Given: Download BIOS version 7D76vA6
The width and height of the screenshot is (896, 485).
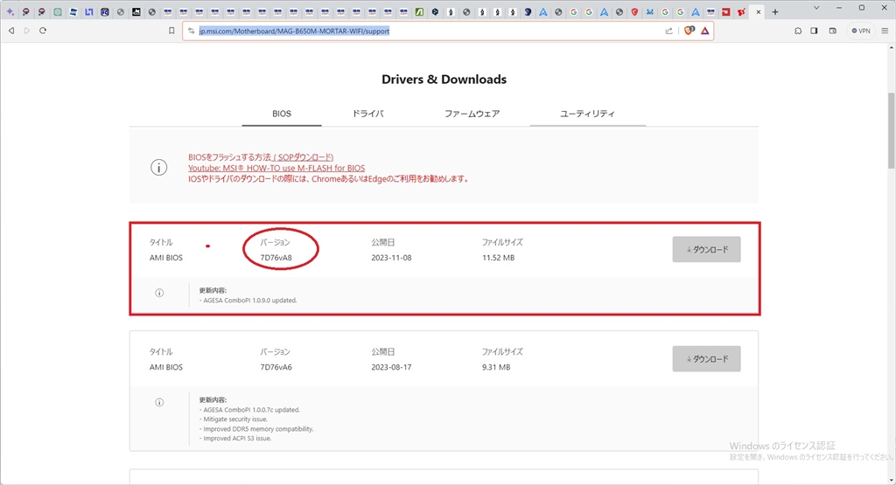Looking at the screenshot, I should (706, 359).
